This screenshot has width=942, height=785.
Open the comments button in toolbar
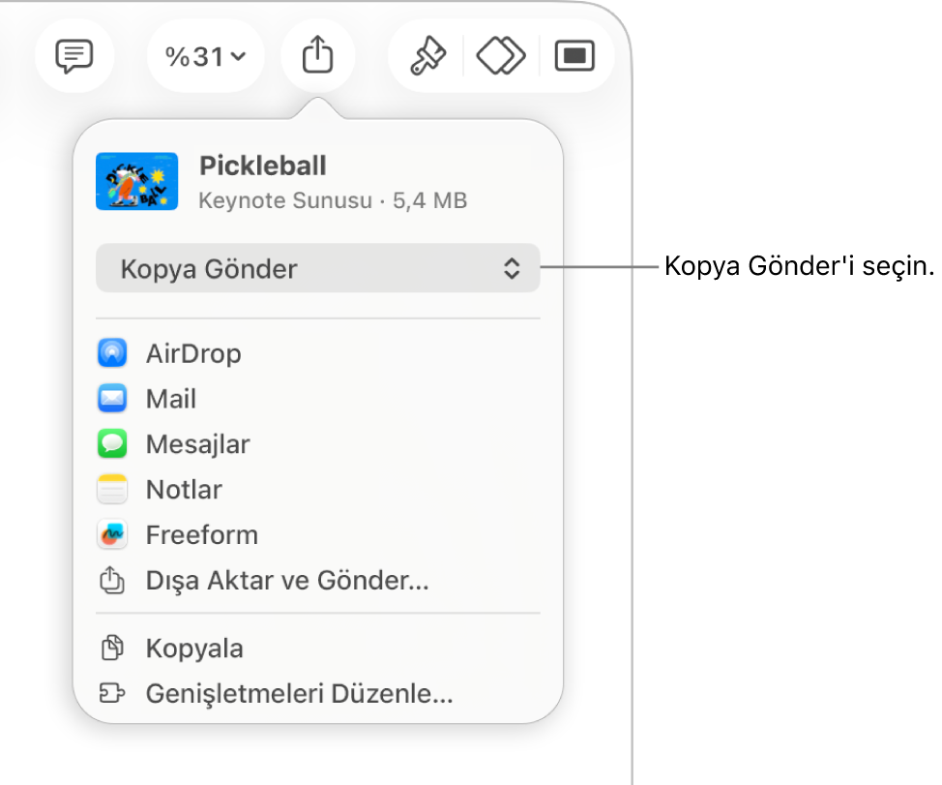tap(74, 56)
